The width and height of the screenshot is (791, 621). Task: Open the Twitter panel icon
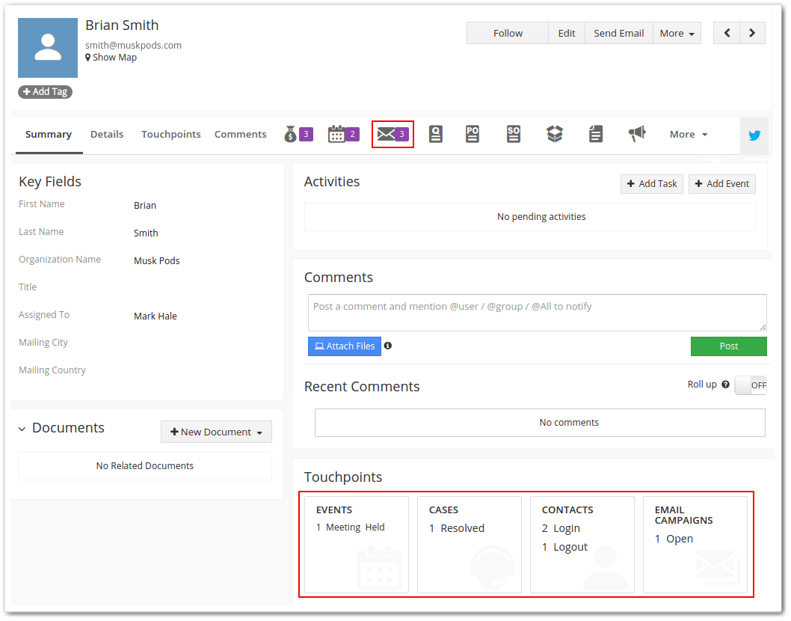tap(754, 135)
